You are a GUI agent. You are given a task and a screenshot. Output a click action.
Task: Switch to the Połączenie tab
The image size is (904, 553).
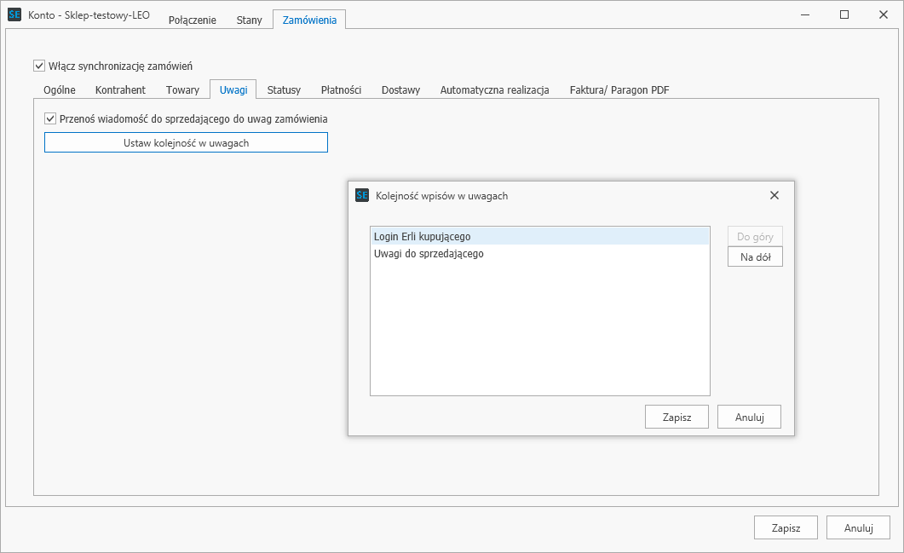click(193, 20)
